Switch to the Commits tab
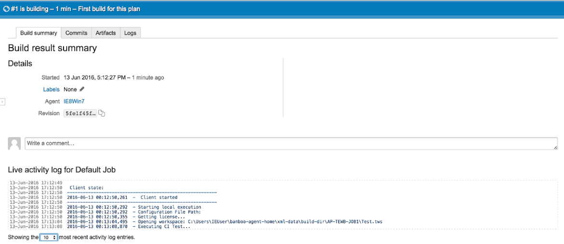This screenshot has height=244, width=564. 76,33
